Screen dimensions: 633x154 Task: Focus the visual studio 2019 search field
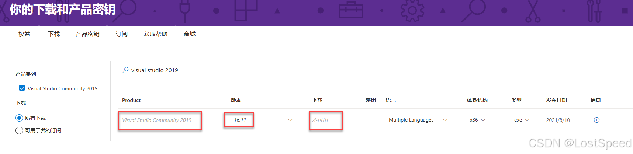click(x=375, y=70)
